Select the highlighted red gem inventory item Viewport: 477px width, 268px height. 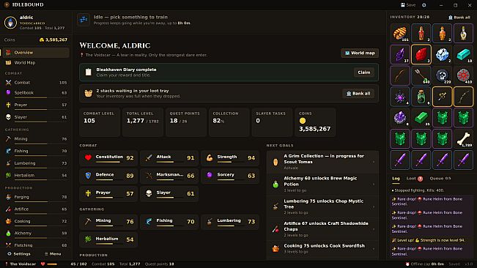pos(421,54)
